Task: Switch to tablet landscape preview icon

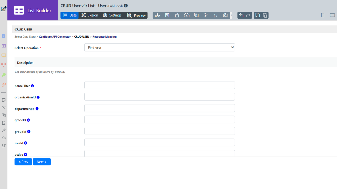Action: coord(332,15)
